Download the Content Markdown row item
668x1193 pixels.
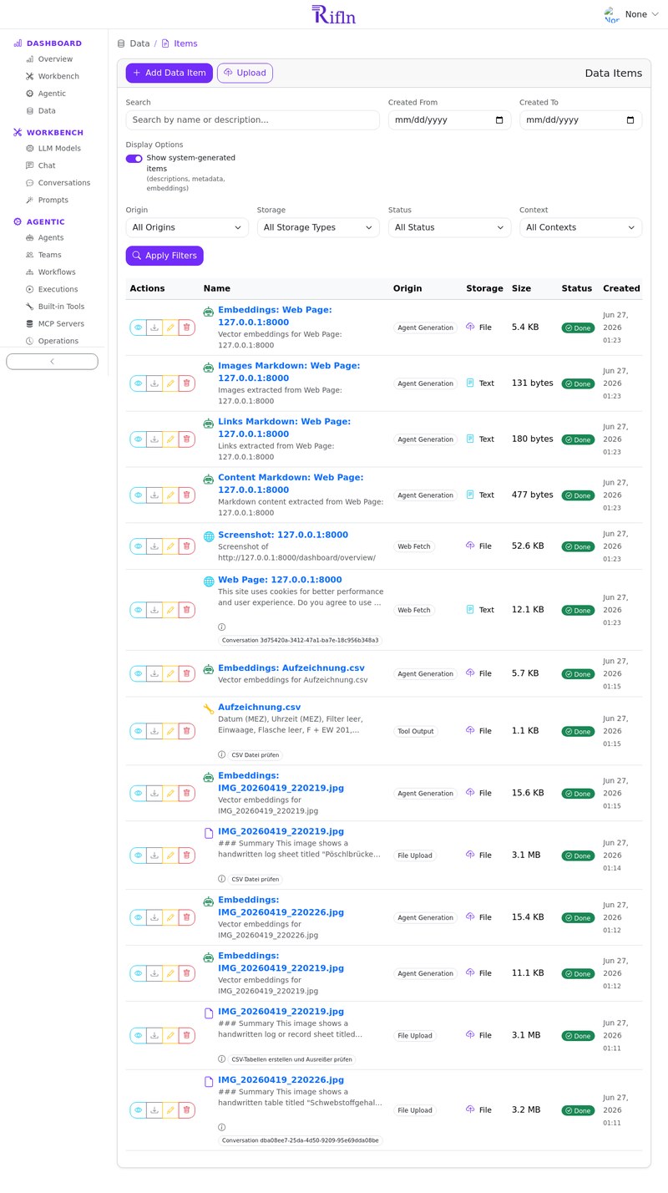154,495
